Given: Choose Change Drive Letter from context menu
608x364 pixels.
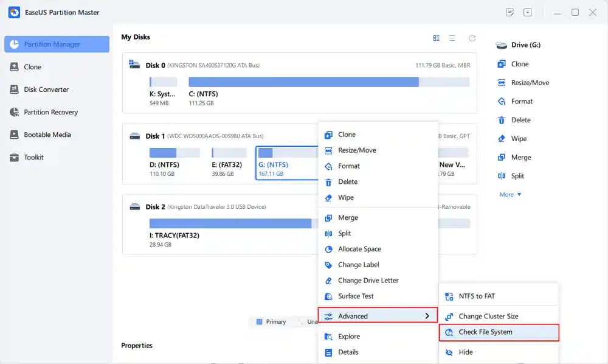Looking at the screenshot, I should [x=368, y=281].
